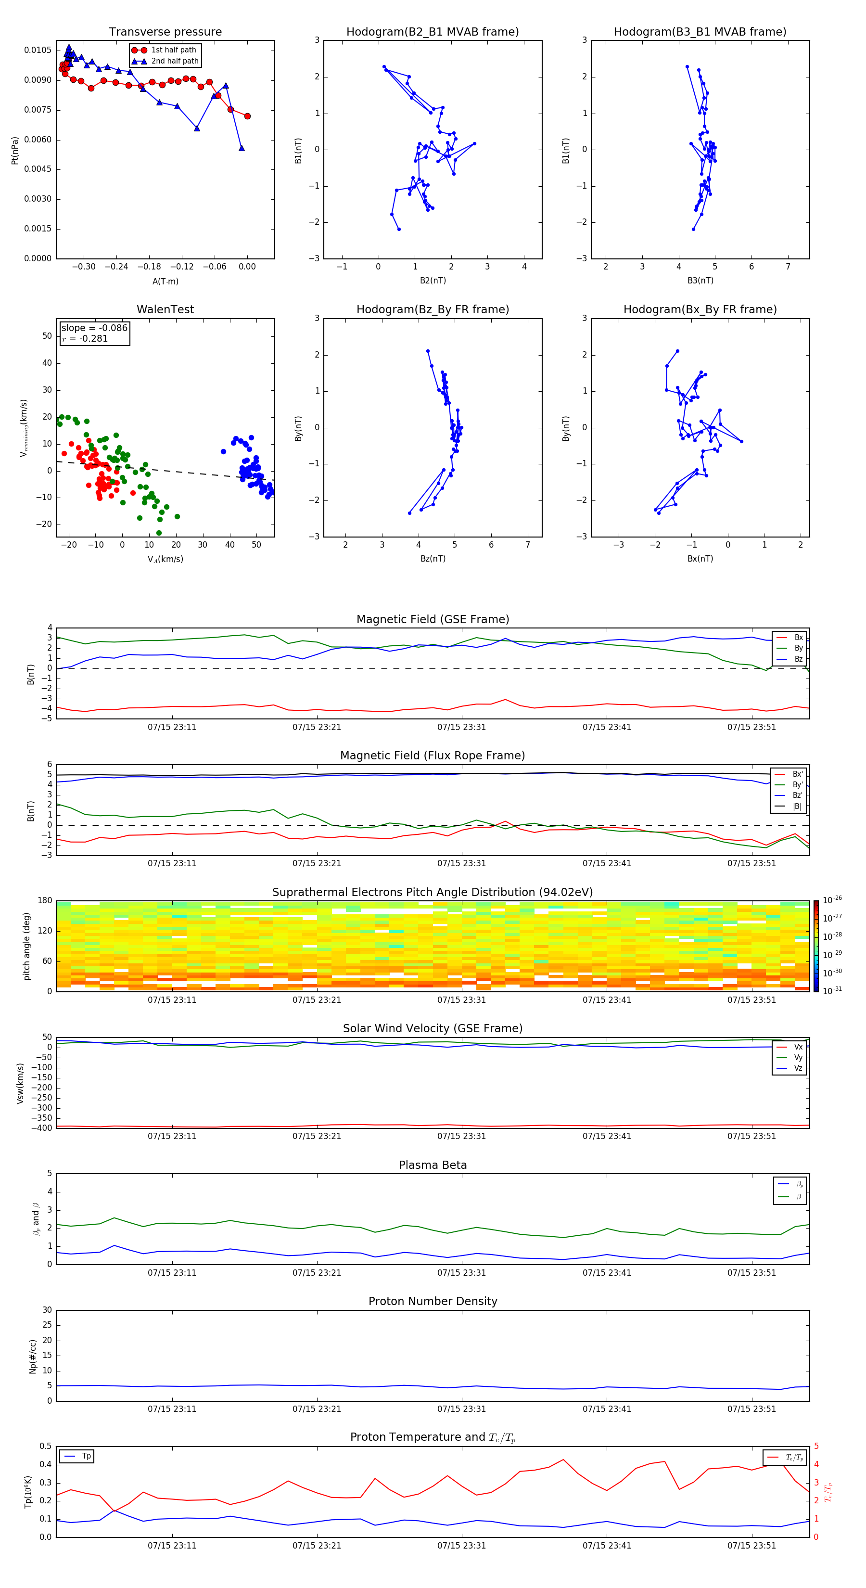Click the "0.0105" tick on Transverse pressure
The height and width of the screenshot is (1588, 866).
click(x=38, y=50)
